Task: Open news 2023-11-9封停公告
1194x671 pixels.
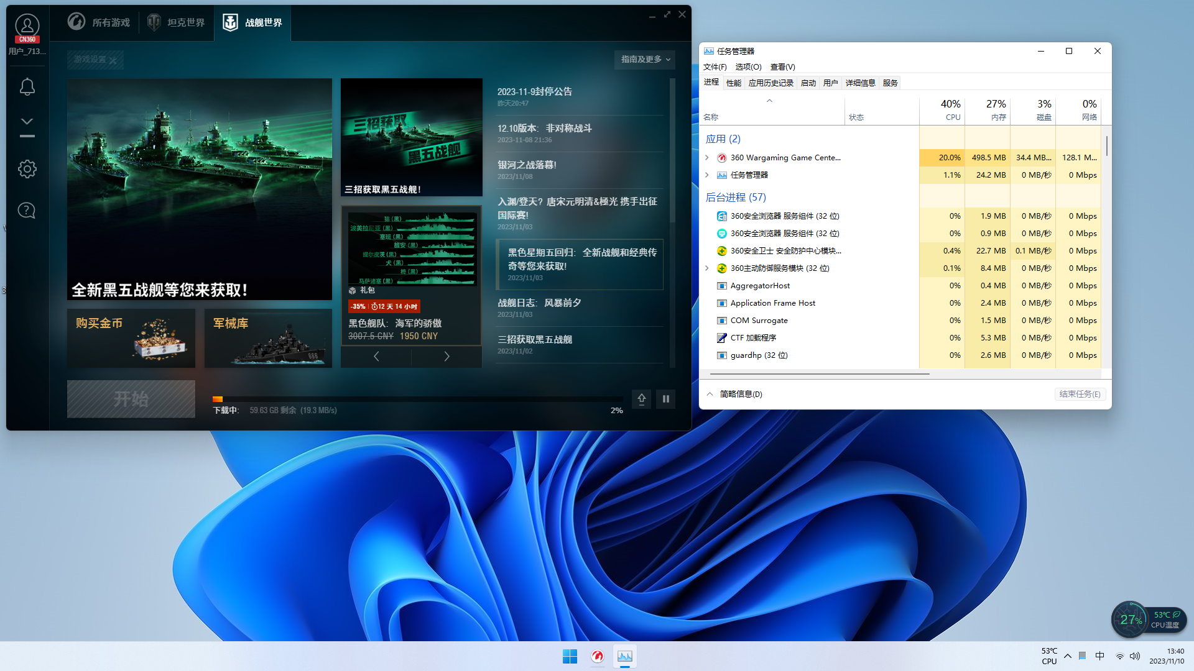Action: click(580, 97)
